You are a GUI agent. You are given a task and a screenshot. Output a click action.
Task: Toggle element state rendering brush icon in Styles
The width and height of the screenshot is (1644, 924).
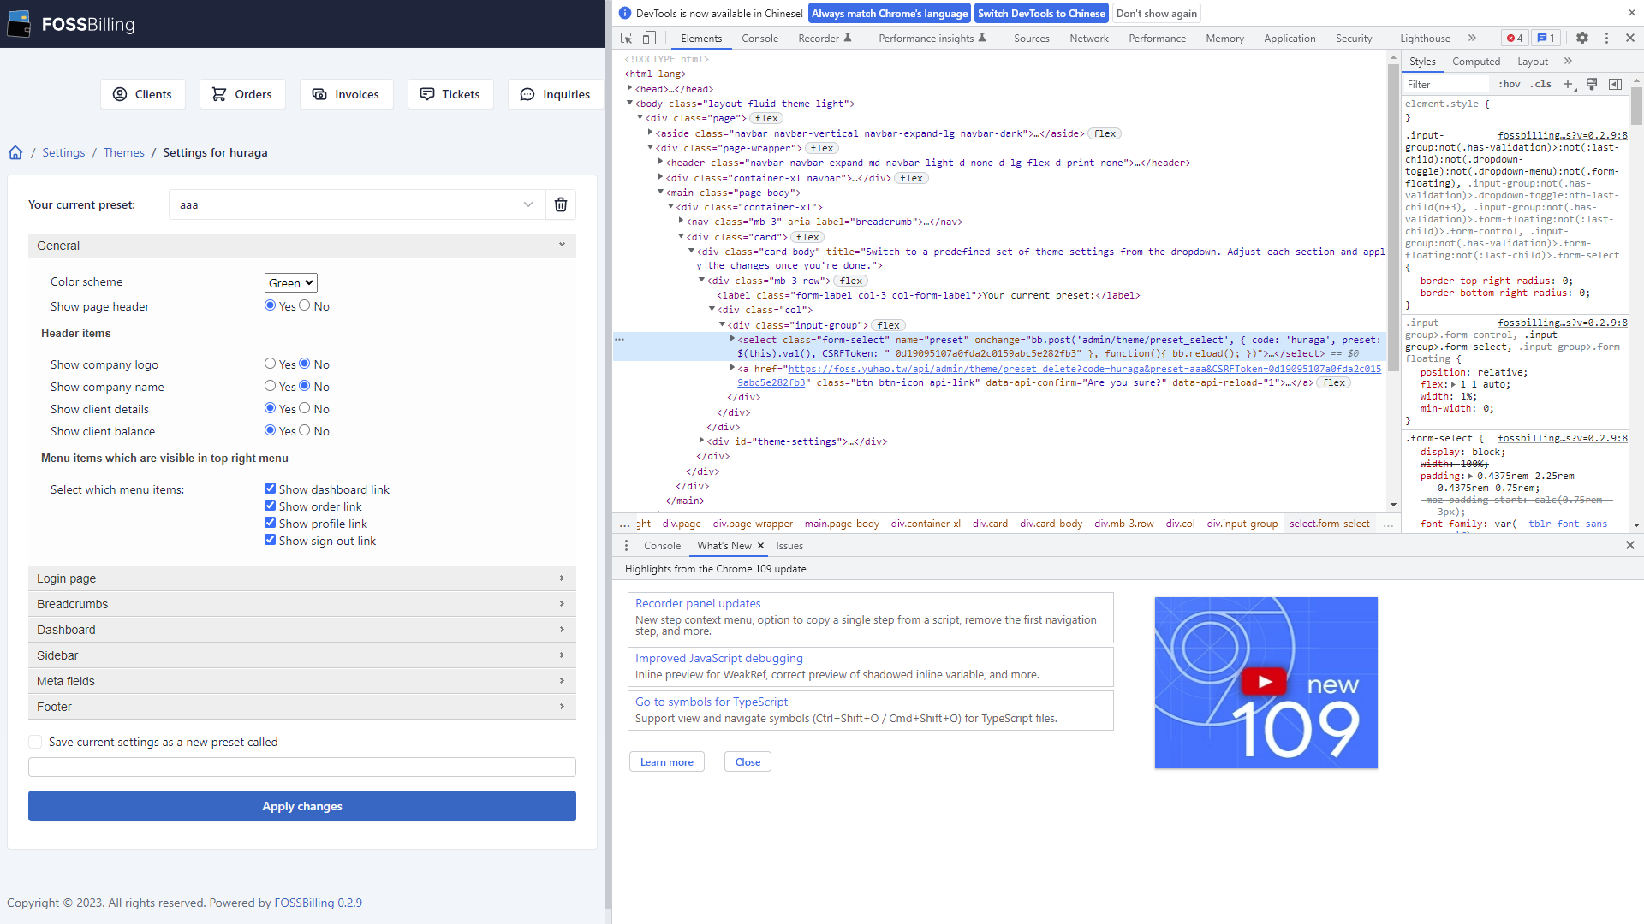click(1592, 84)
